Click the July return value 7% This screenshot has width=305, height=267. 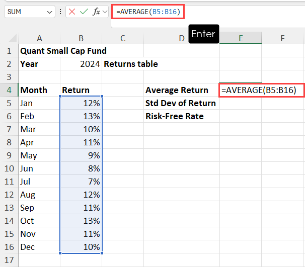coord(81,182)
